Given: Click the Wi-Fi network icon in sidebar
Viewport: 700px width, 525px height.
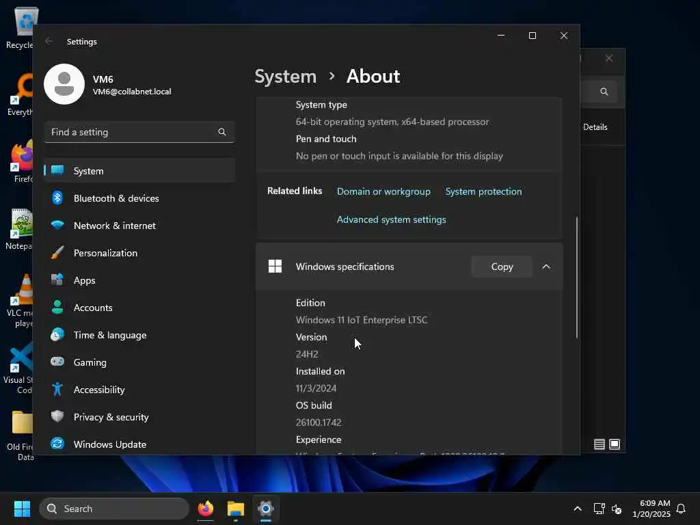Looking at the screenshot, I should point(57,225).
